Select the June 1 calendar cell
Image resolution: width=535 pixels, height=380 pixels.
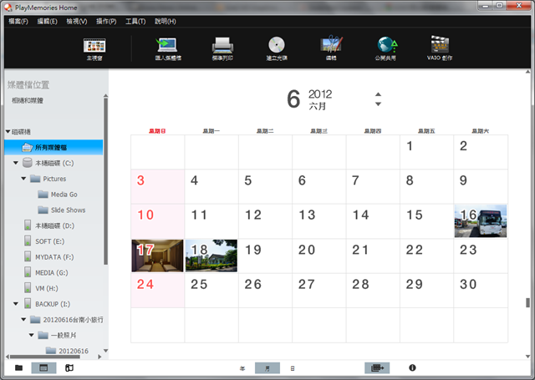[426, 152]
